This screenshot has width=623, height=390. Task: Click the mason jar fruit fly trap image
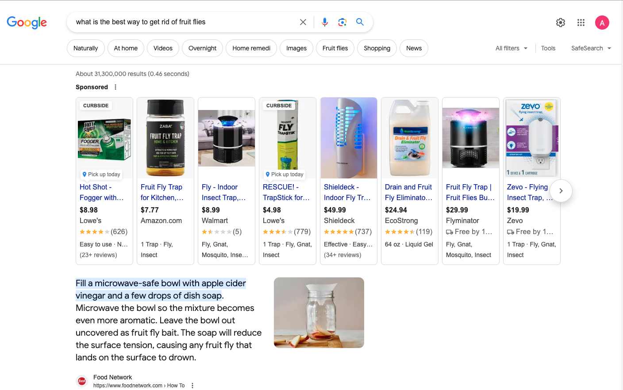pos(319,312)
